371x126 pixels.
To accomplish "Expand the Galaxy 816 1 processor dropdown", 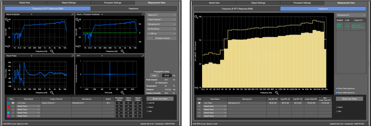I will tap(162, 15).
